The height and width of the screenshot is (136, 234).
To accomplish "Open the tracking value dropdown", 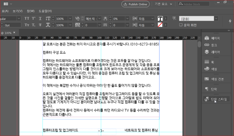I will click(100, 25).
